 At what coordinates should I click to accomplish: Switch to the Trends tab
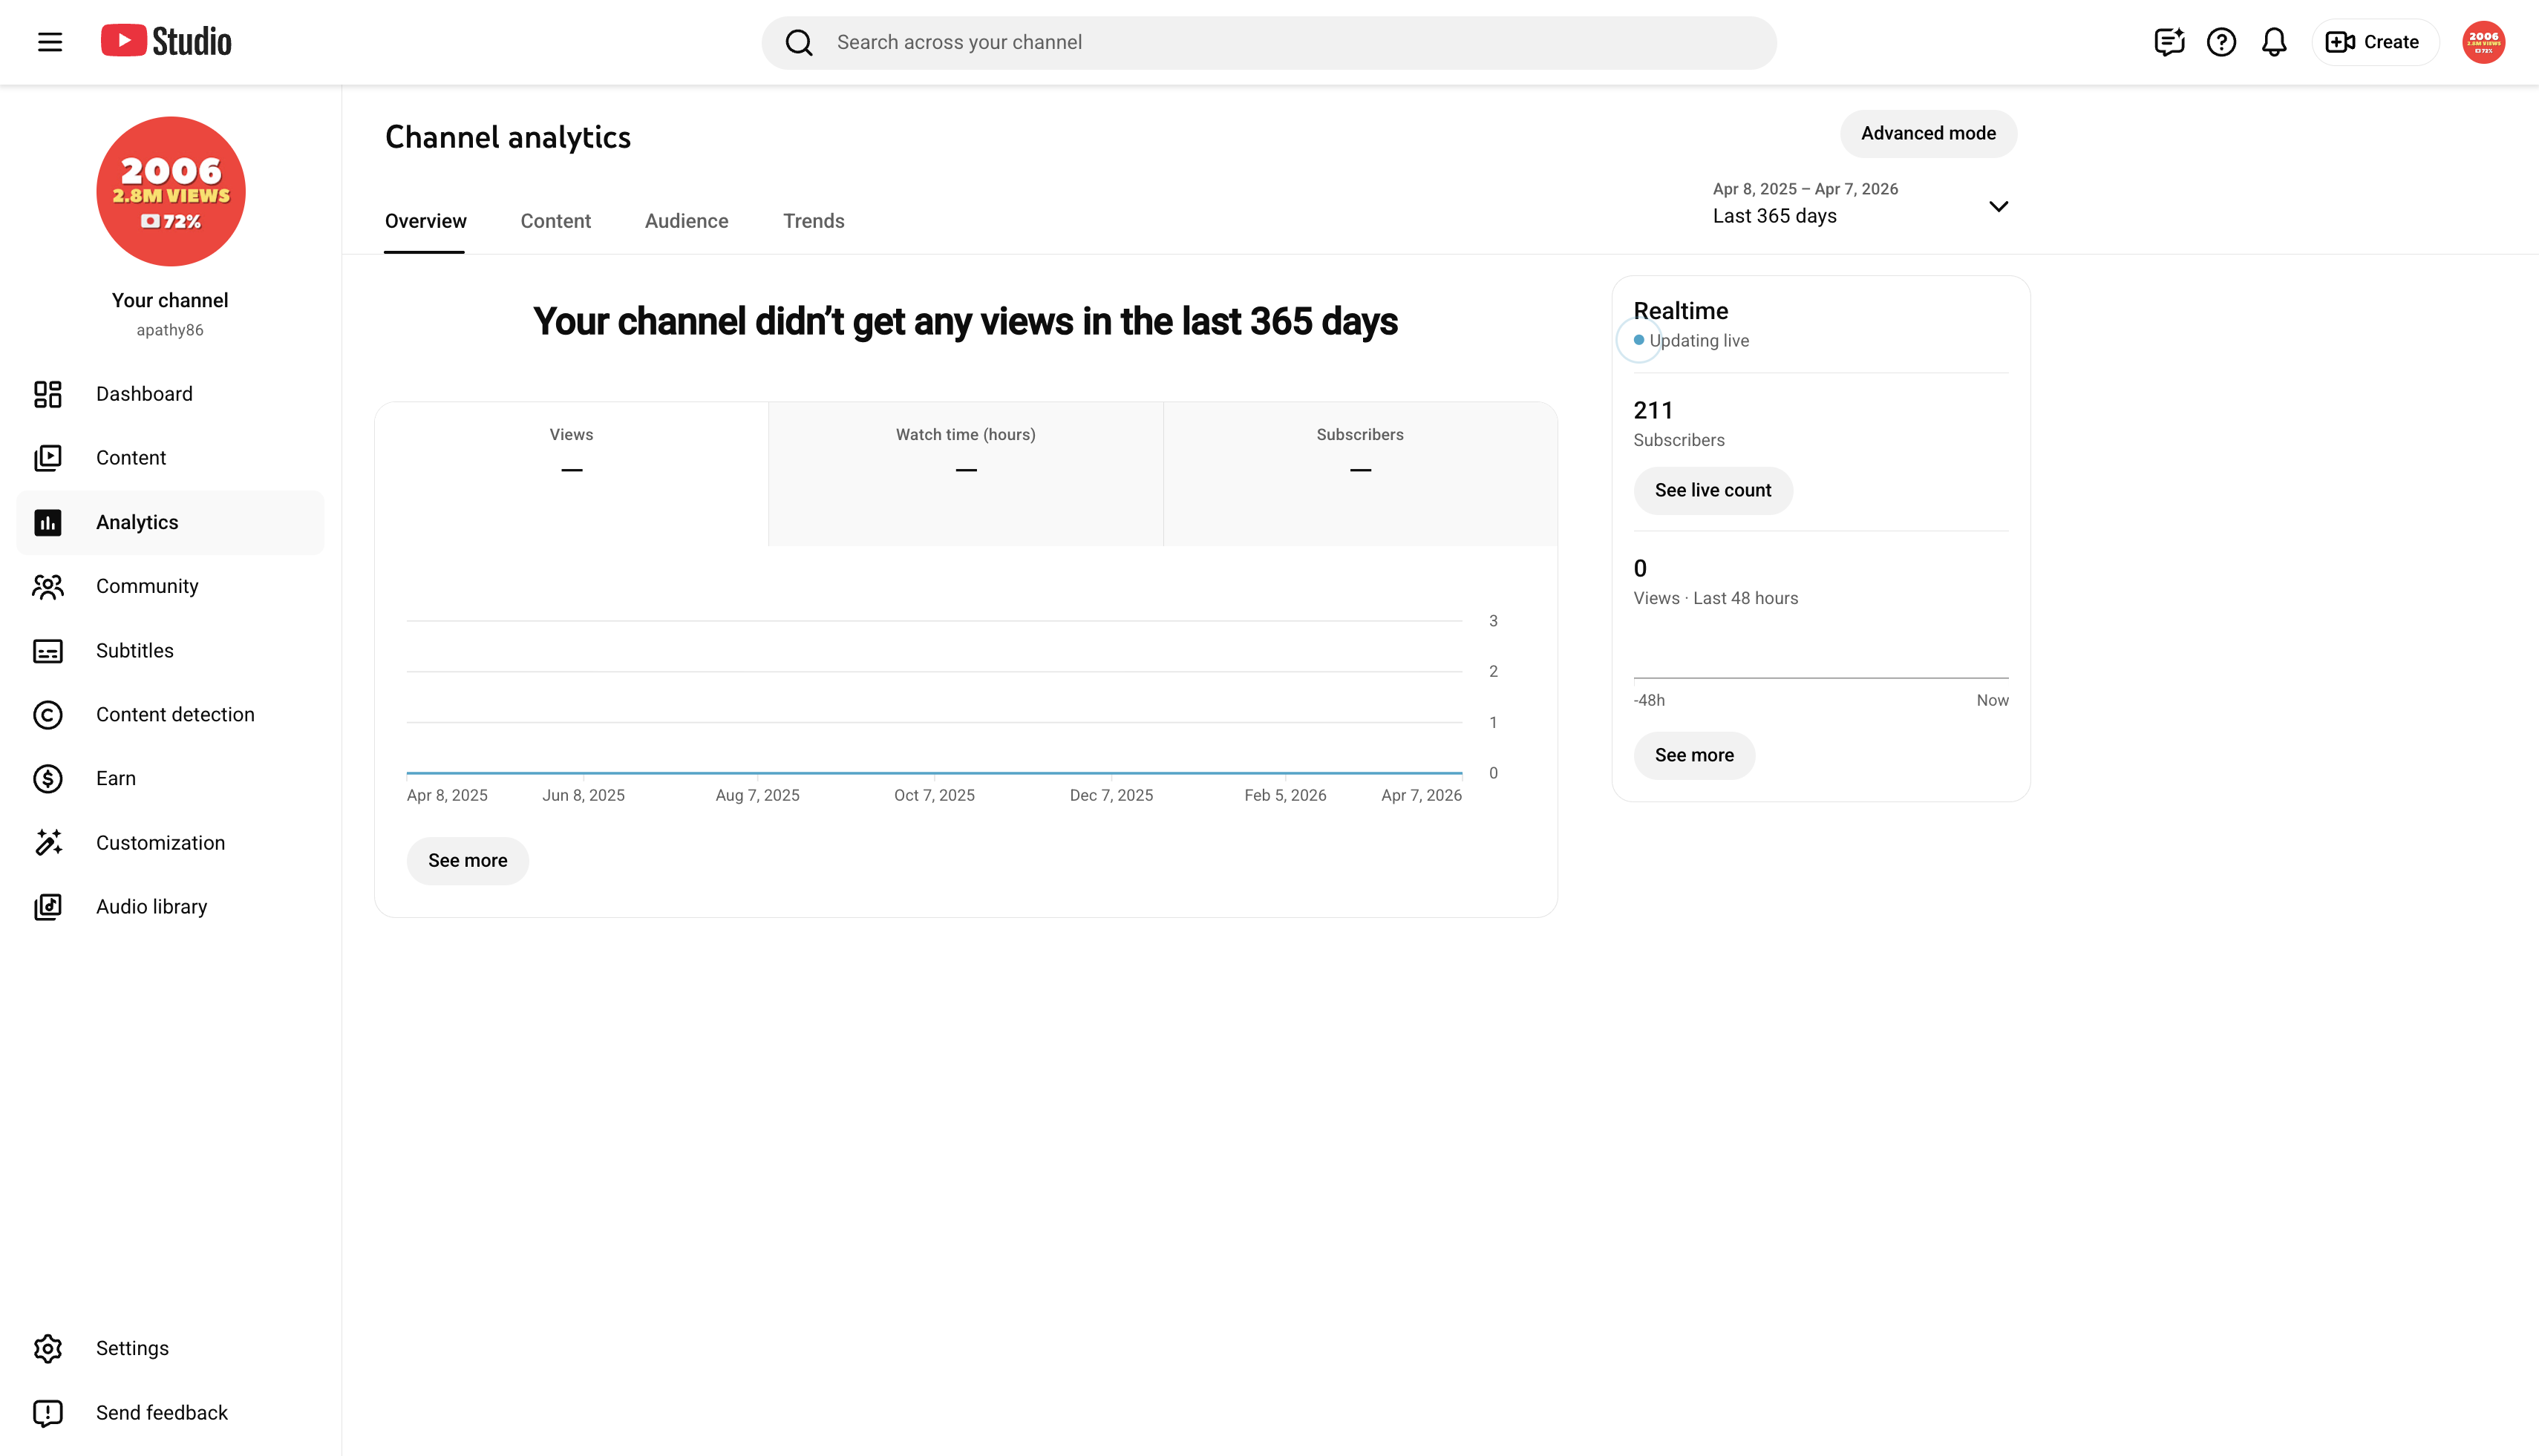(x=814, y=221)
